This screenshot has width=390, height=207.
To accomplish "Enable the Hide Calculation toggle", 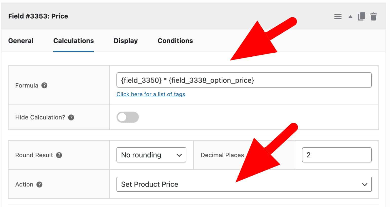I will pos(127,117).
